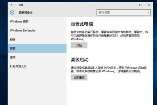Viewport: 157px width, 105px height.
Task: Maximize the Settings window
Action: [140, 5]
